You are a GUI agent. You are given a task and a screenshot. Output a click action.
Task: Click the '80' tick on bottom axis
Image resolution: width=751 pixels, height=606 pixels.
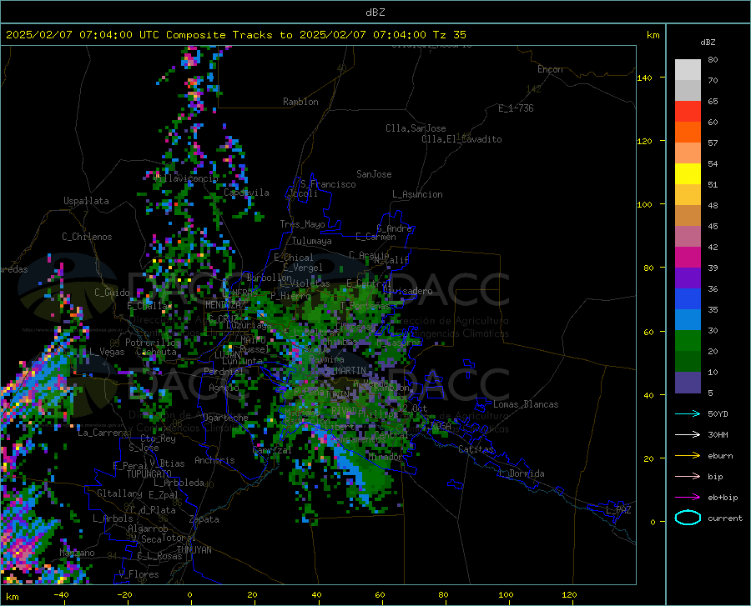pos(444,595)
